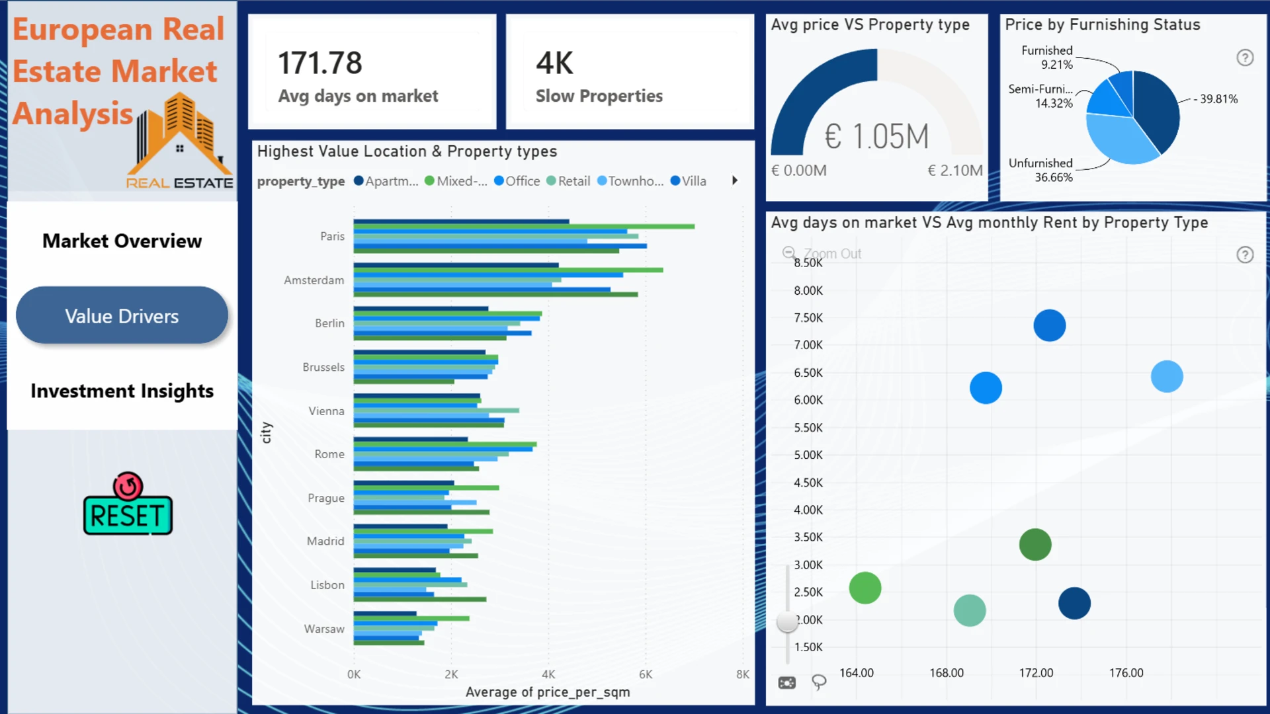
Task: Select the dark blue pie slice 39.81%
Action: 1159,109
